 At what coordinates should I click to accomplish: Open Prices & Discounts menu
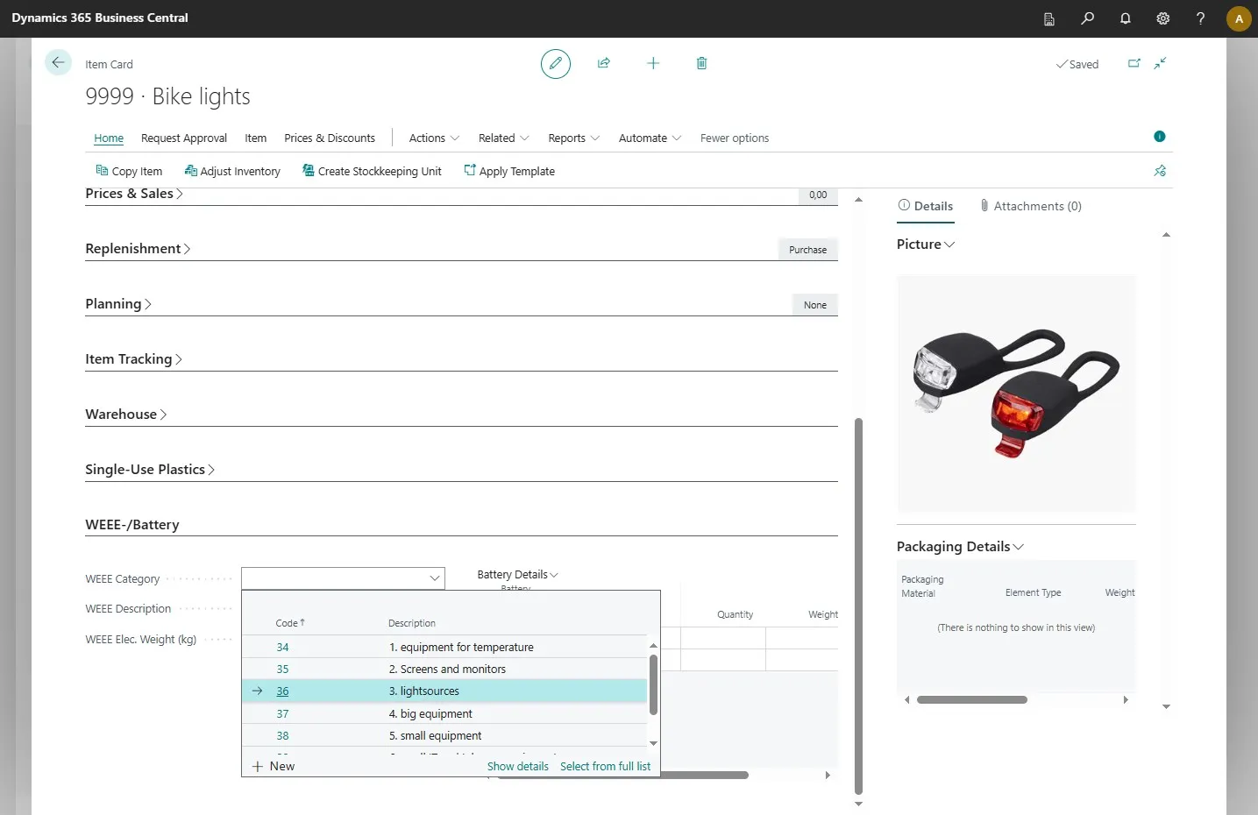tap(330, 138)
